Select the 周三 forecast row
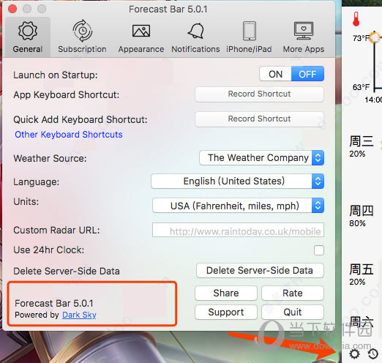This screenshot has height=363, width=382. click(x=362, y=146)
